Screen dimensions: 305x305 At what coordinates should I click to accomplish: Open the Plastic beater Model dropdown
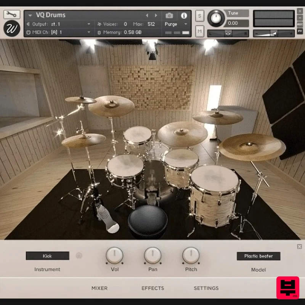pos(258,256)
